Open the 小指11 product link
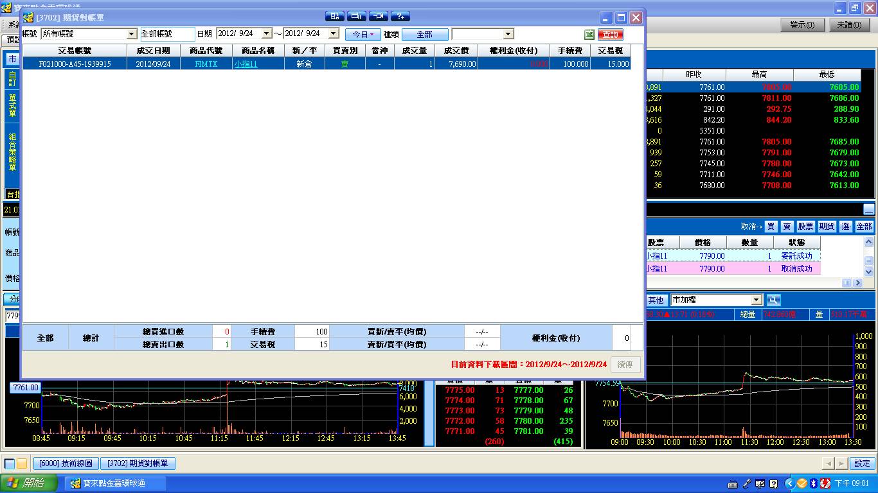 click(x=246, y=64)
